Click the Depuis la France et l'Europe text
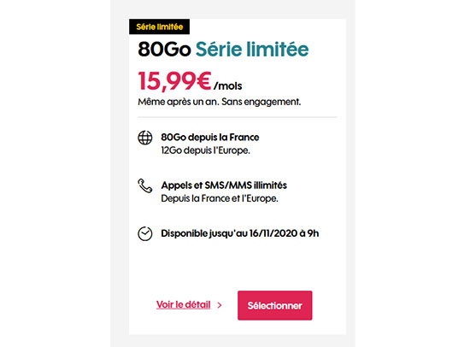This screenshot has width=470, height=347. click(x=220, y=198)
